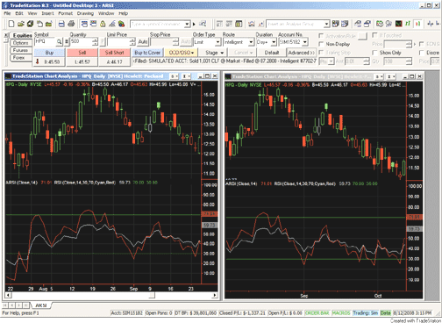Click the padlock icon in toolbar
This screenshot has width=442, height=323.
tap(103, 24)
